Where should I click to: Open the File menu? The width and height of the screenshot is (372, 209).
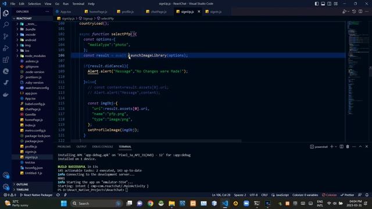13,4
